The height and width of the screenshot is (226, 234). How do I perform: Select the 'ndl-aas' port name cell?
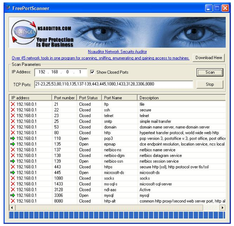(110, 190)
